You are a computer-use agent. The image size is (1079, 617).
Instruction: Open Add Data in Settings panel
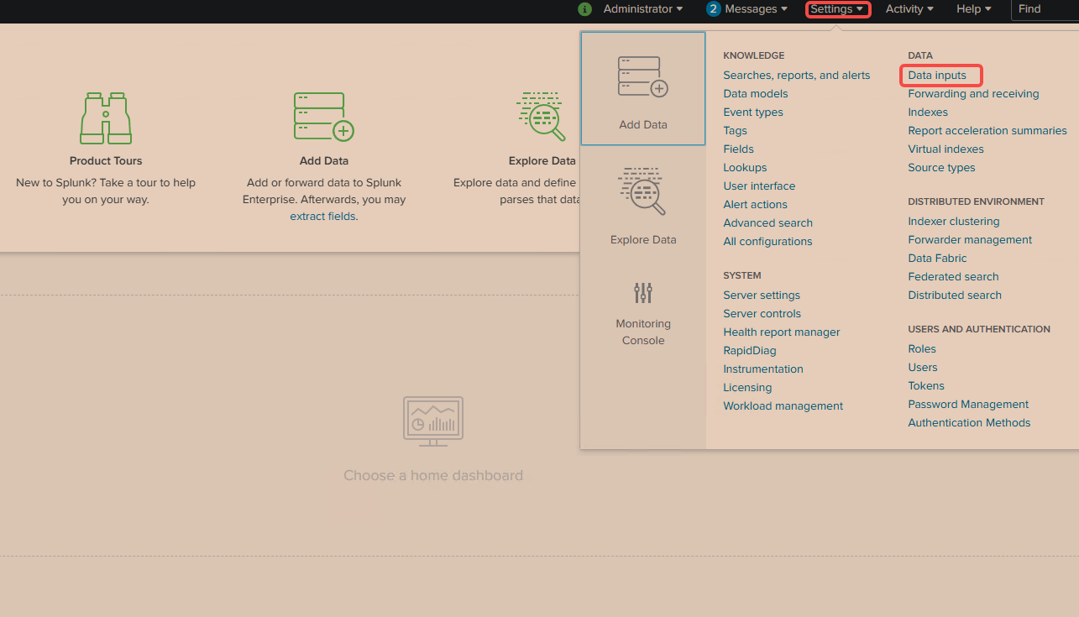[x=643, y=89]
